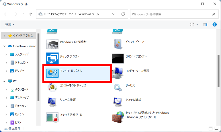Viewport: 221px width, 132px height.
Task: Toggle the preview pane icon
Action: coord(205,25)
